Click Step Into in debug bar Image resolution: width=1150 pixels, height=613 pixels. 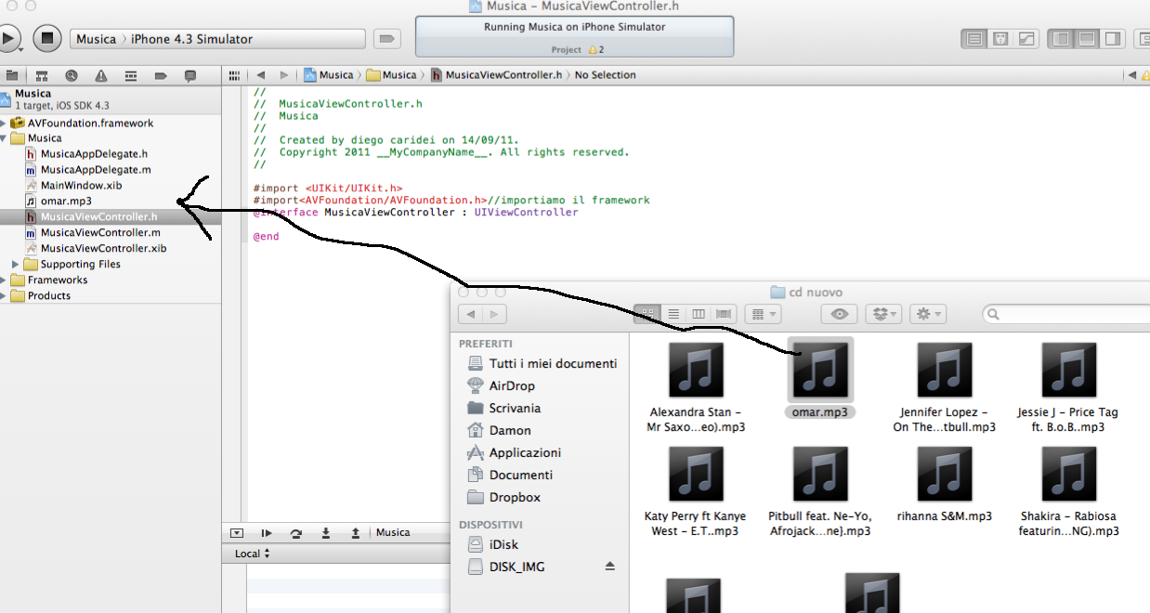pos(326,533)
